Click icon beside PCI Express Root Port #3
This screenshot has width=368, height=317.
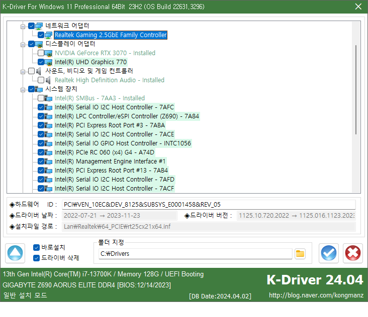coord(48,125)
